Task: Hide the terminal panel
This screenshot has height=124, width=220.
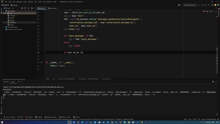Action: (x=216, y=82)
